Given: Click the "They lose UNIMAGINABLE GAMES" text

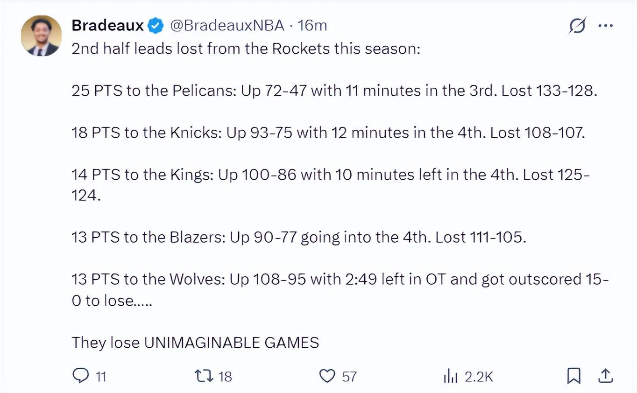Looking at the screenshot, I should tap(195, 343).
